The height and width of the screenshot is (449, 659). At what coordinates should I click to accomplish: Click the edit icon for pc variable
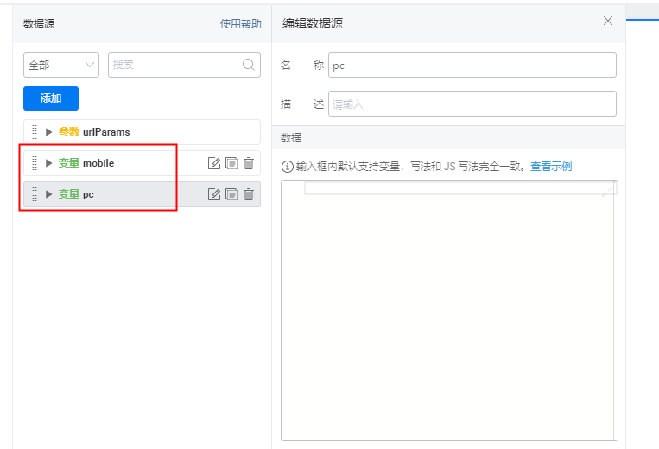pos(214,194)
